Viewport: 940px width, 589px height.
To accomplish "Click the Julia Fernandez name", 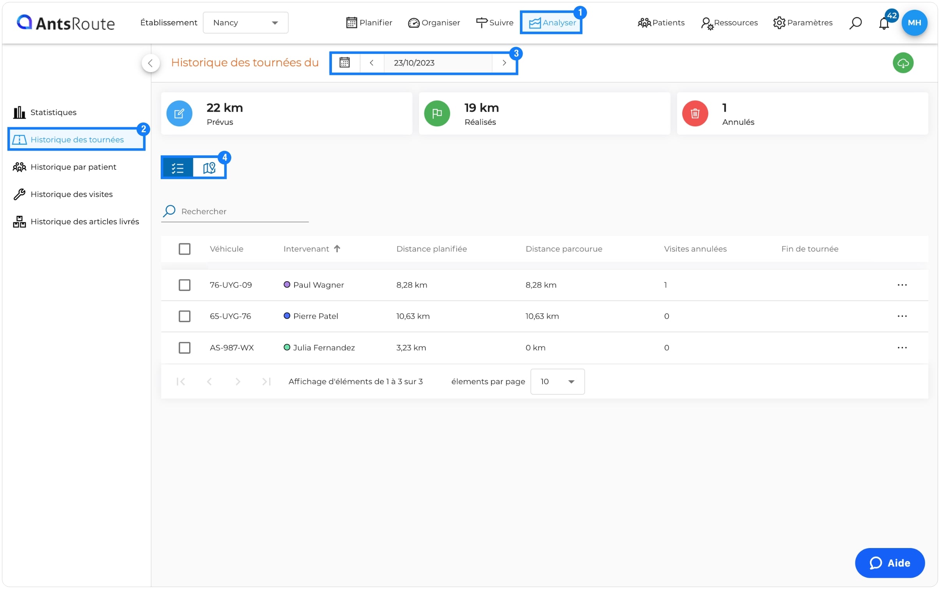I will click(324, 348).
